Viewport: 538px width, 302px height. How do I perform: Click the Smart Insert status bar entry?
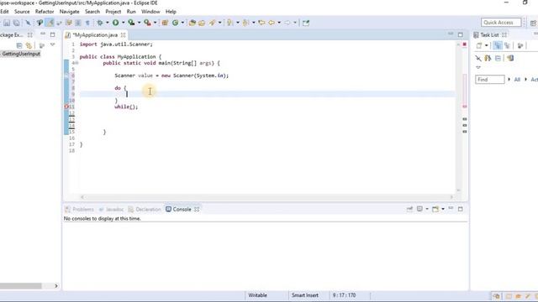305,295
